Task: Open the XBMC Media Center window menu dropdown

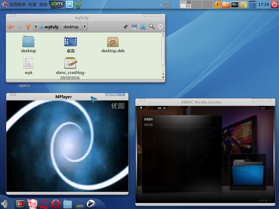Action: pos(142,100)
